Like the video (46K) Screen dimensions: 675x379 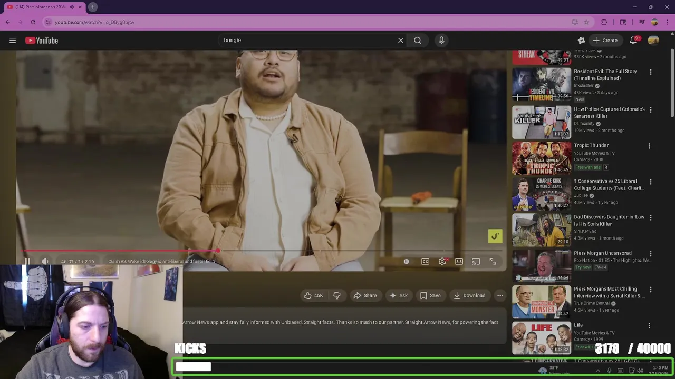(314, 296)
